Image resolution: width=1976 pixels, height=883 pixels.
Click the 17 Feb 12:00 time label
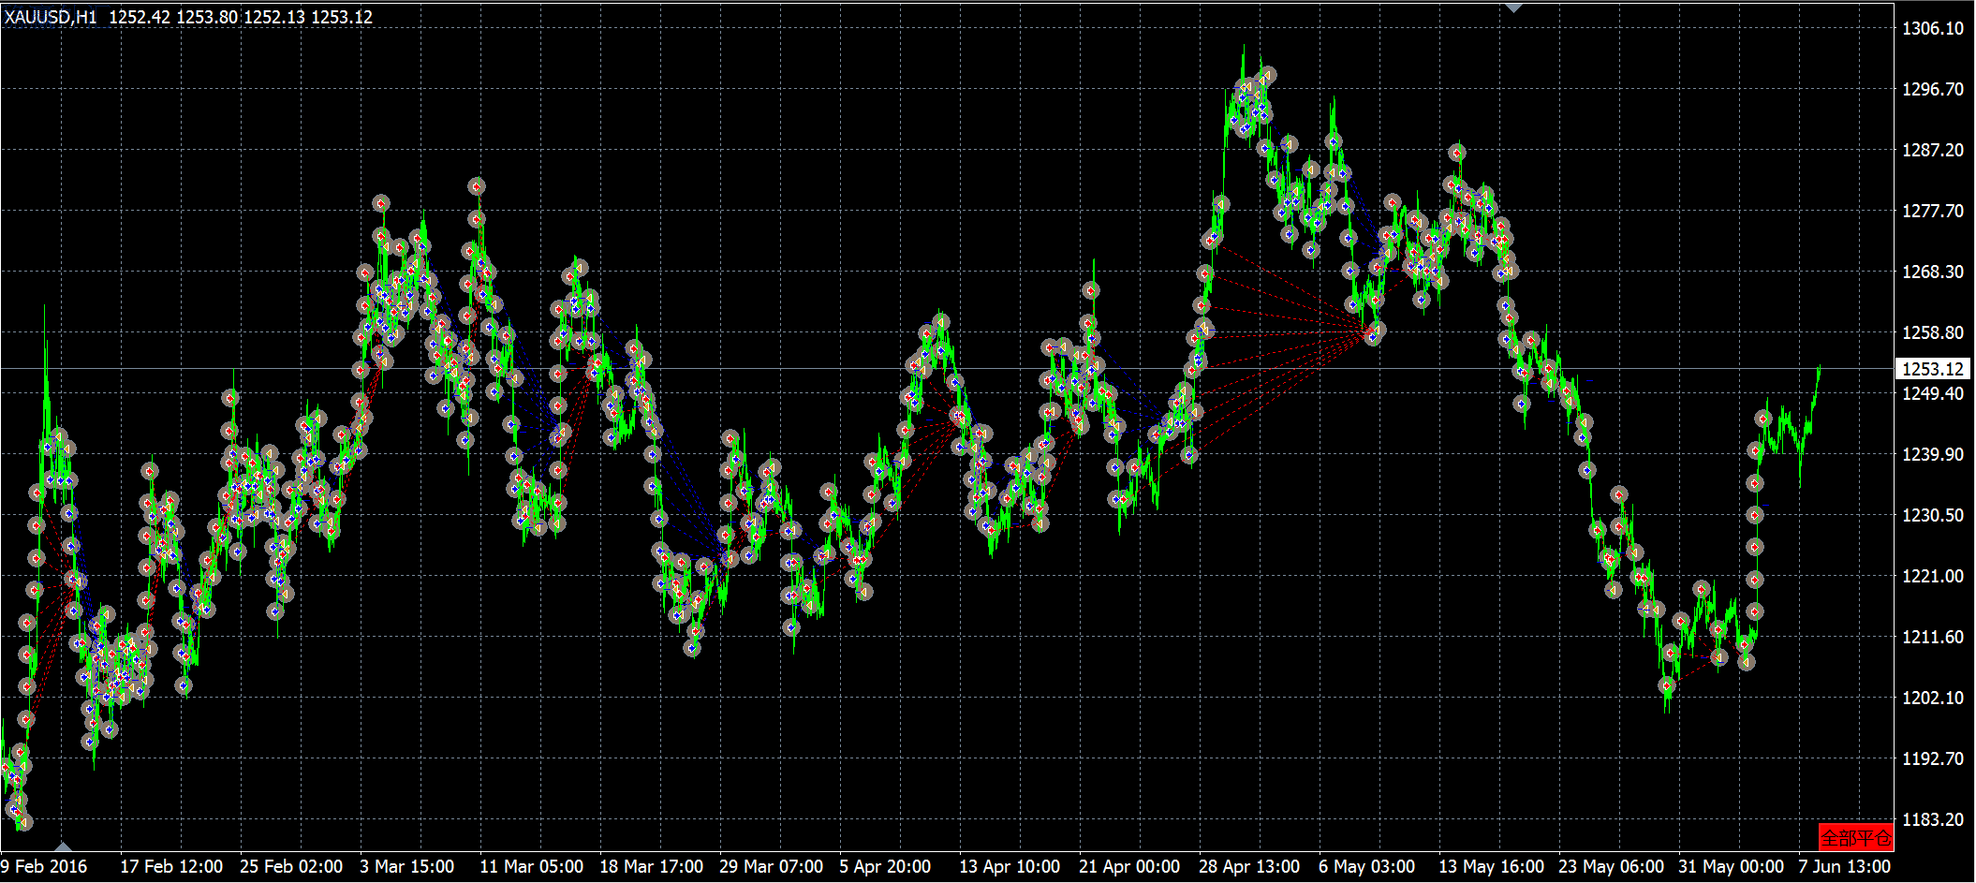point(171,866)
